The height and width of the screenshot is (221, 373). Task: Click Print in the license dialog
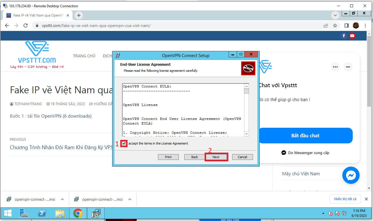point(168,157)
